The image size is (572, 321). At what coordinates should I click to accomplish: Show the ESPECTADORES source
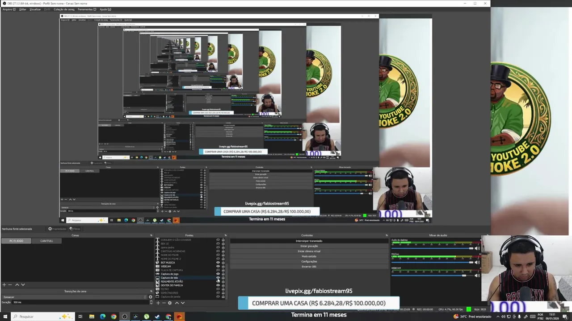pos(218,293)
